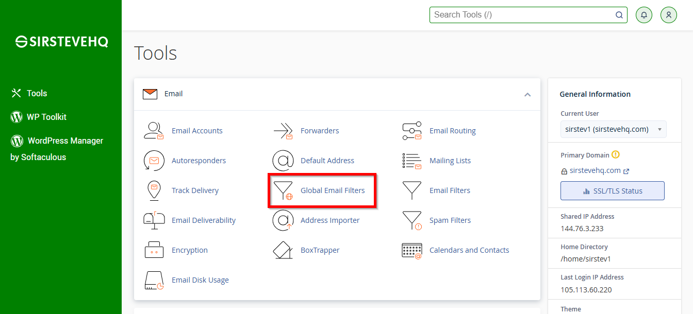Open WP Toolkit in the sidebar

coord(39,117)
